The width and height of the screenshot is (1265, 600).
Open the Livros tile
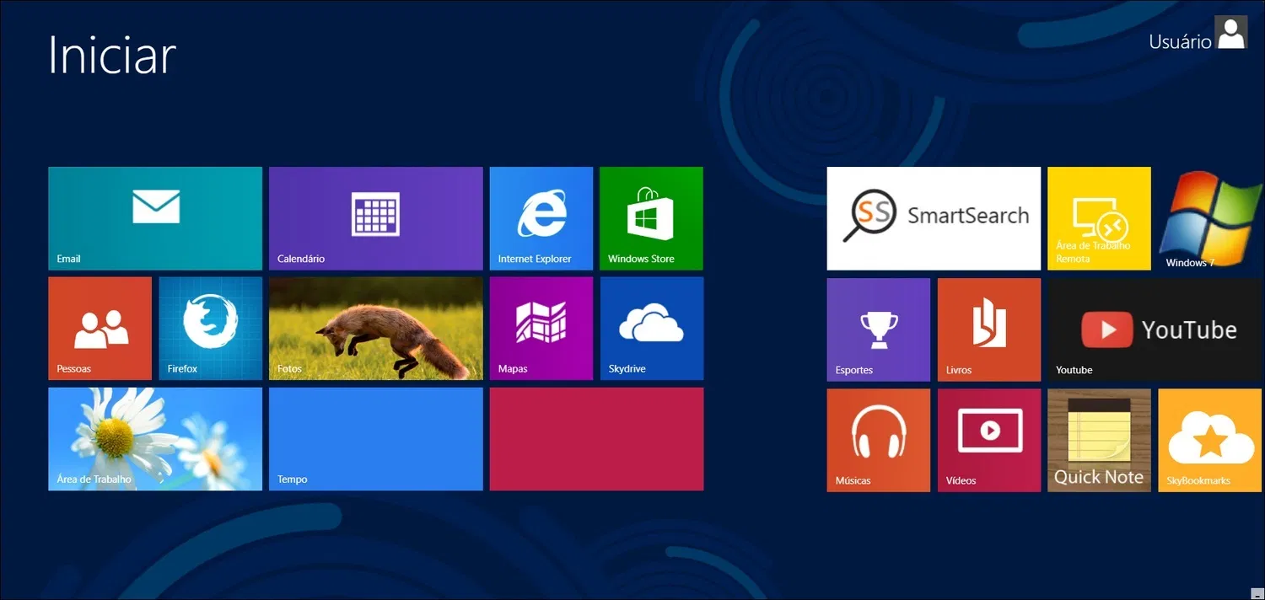[988, 328]
